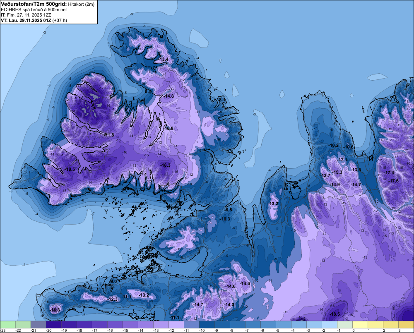Click the -18 label in the legend

pos(79,331)
